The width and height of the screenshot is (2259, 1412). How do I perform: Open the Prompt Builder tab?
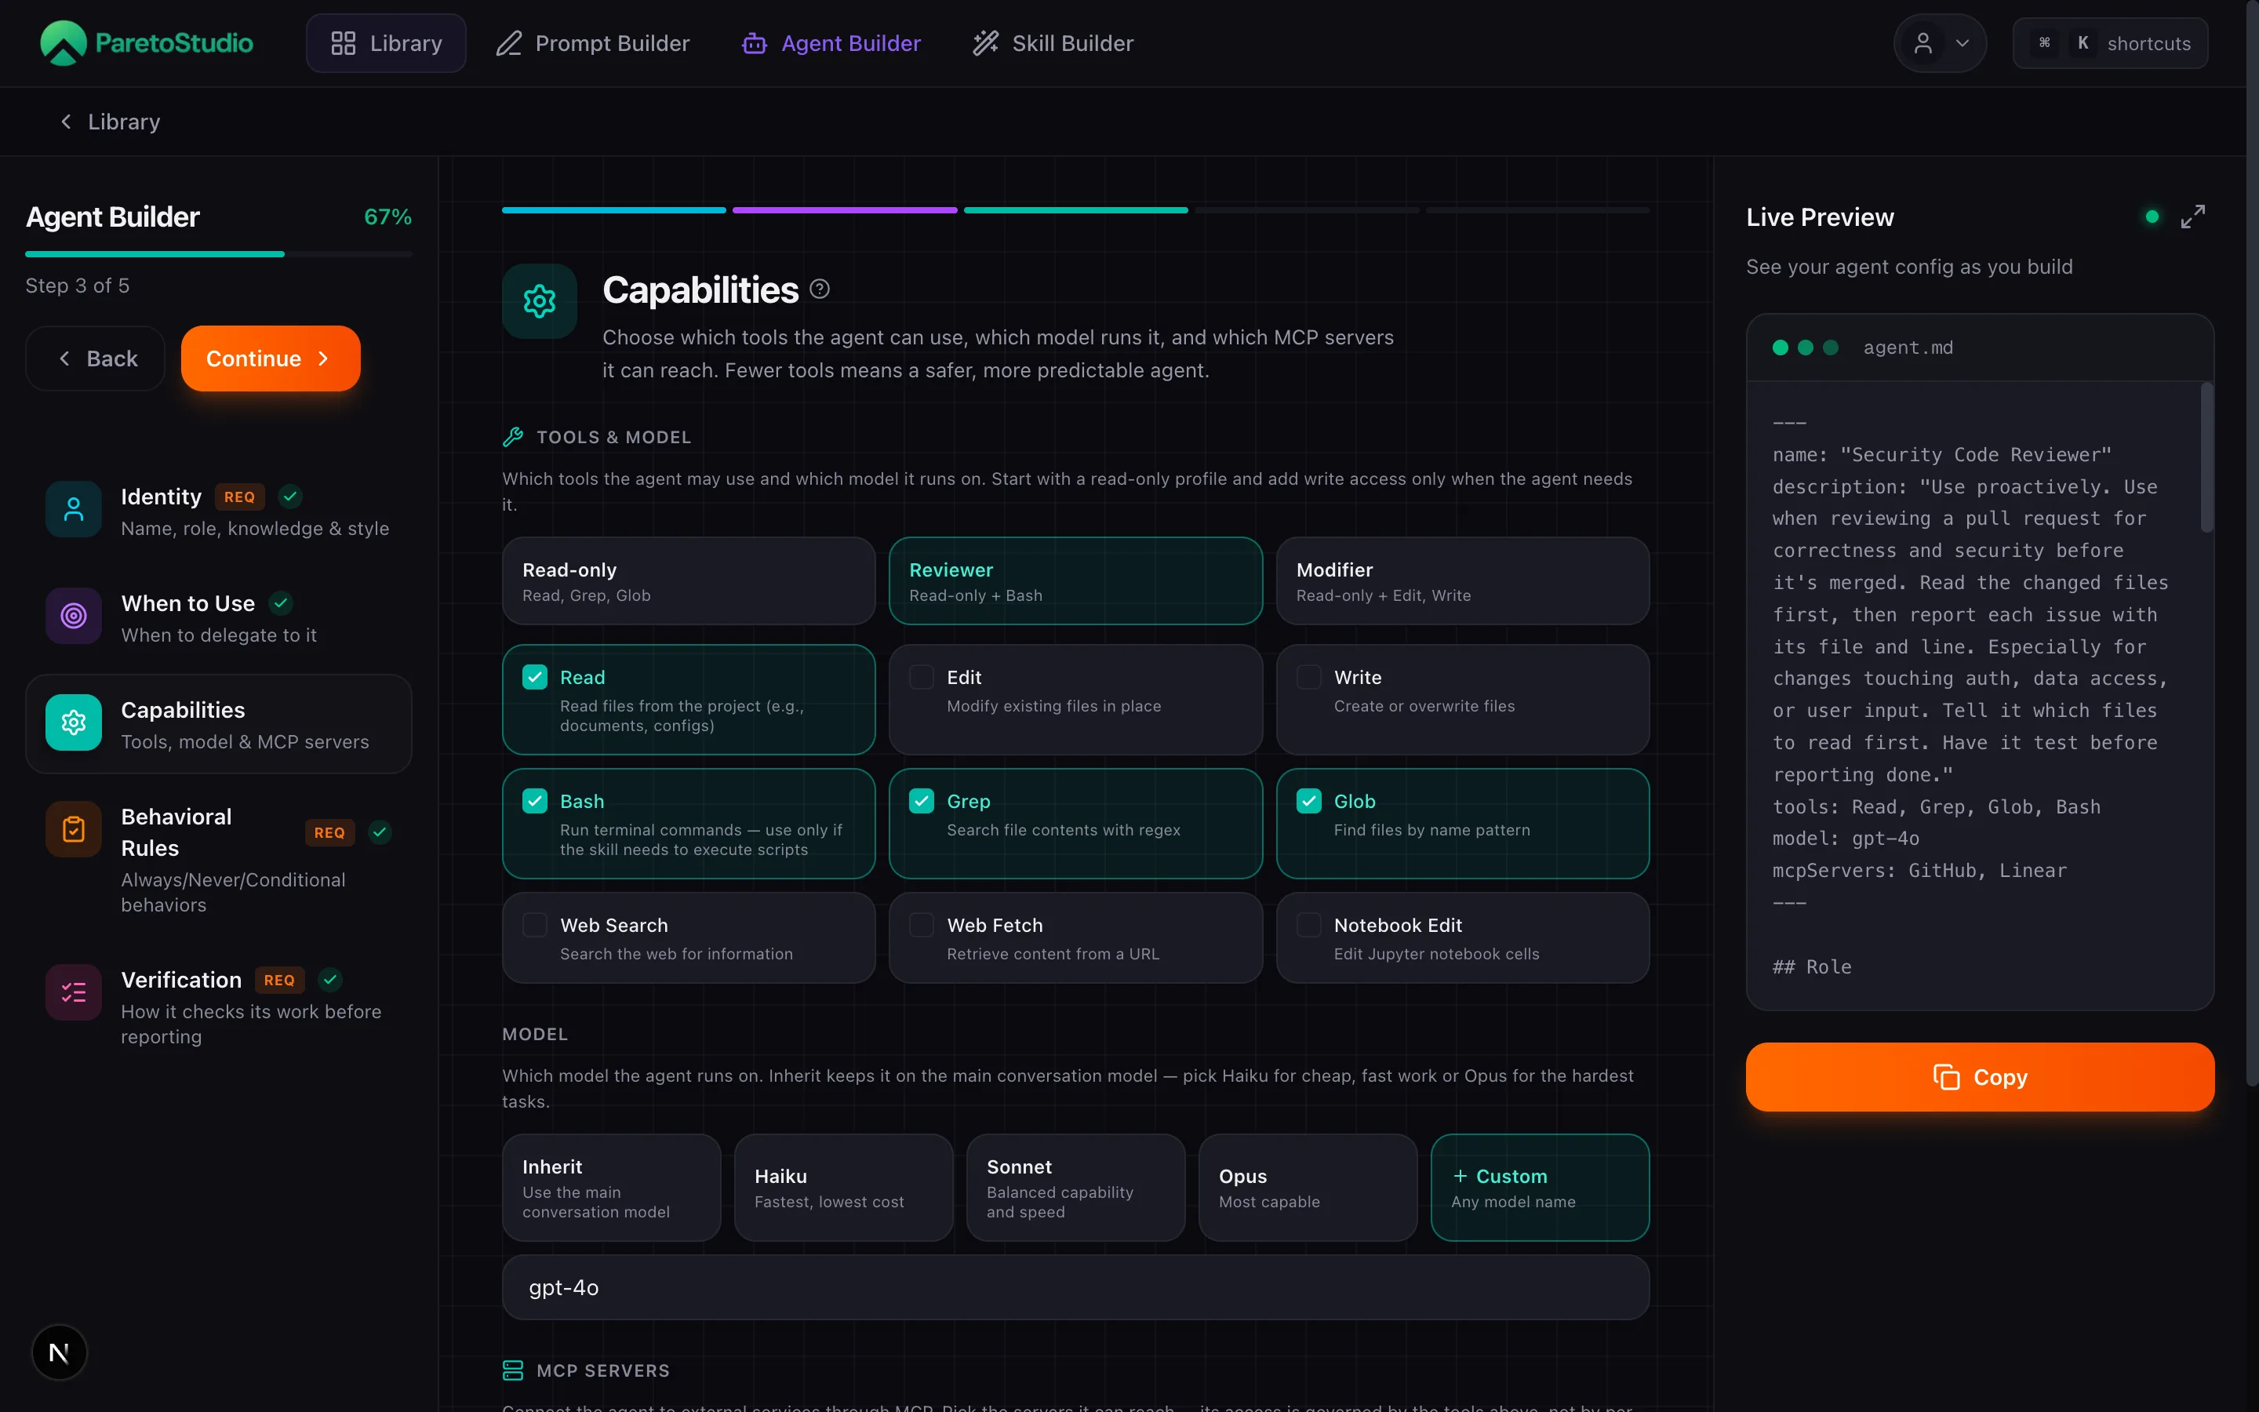point(593,43)
